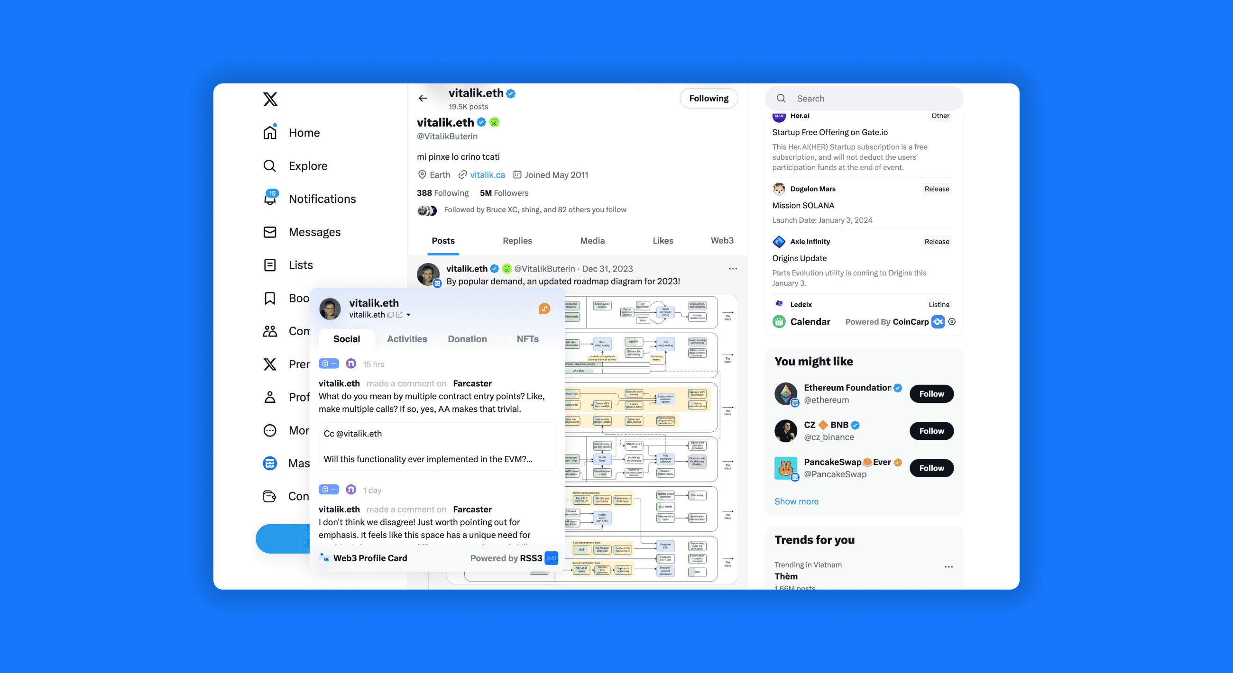Viewport: 1233px width, 673px height.
Task: Open the Notifications panel icon
Action: coord(269,199)
